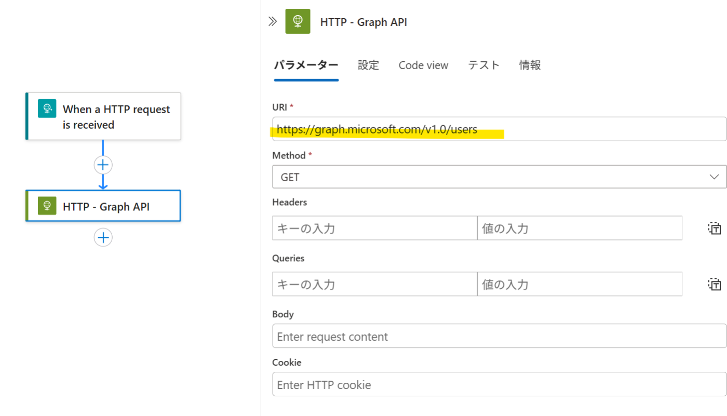Click the green HTTP icon in the panel header
Image resolution: width=727 pixels, height=416 pixels.
[x=298, y=21]
